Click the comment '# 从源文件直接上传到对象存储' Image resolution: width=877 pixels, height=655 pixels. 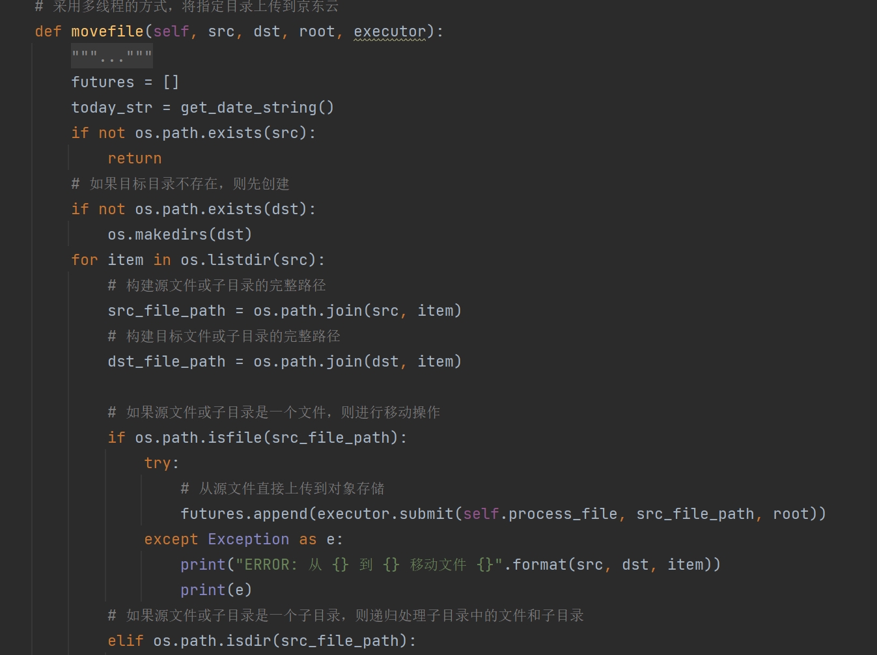coord(283,488)
